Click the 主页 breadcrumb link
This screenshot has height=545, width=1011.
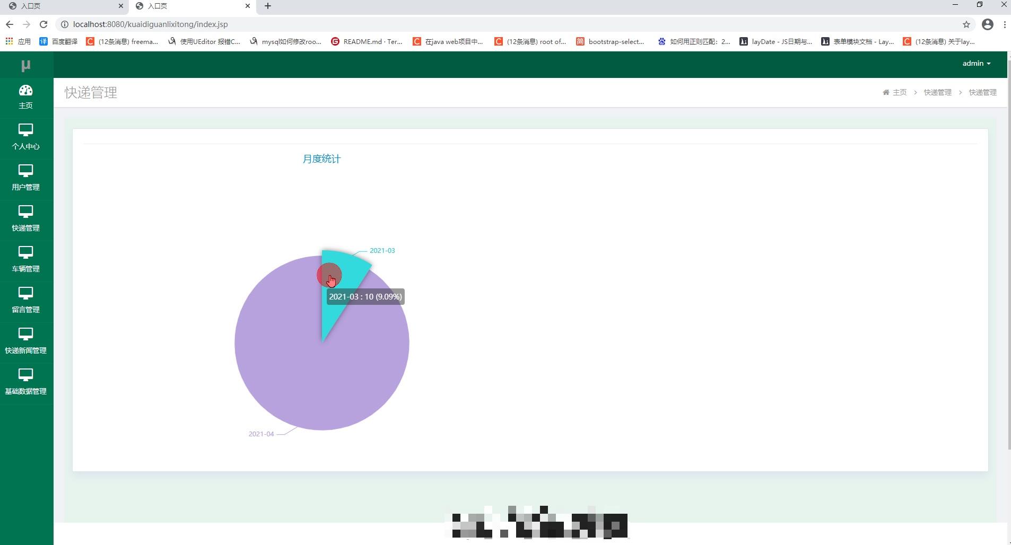pos(899,92)
